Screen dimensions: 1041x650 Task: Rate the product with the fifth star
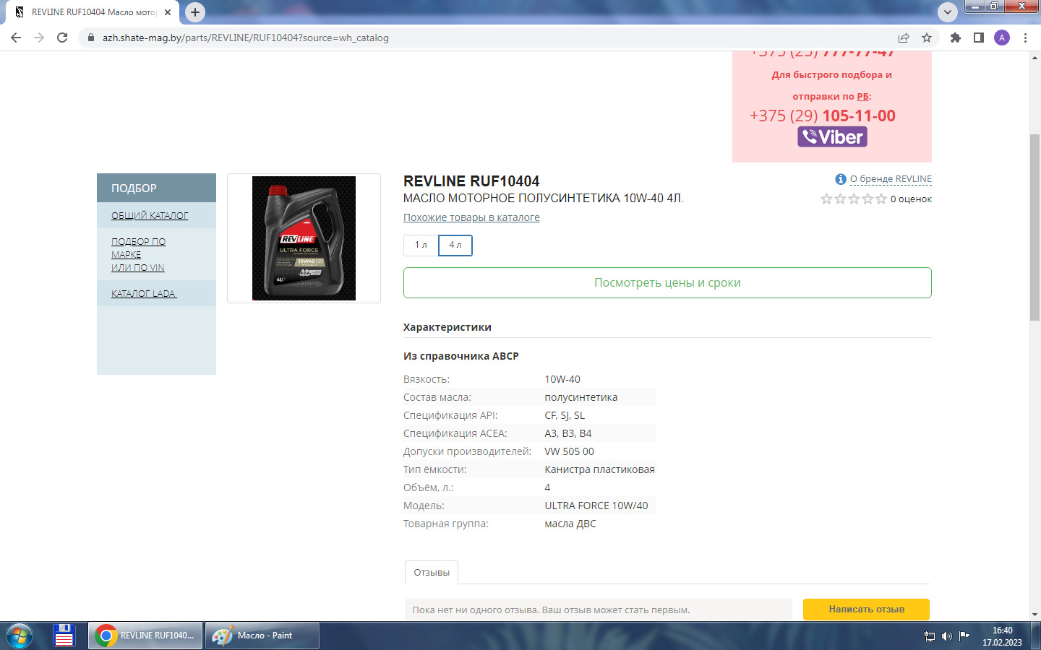[881, 199]
